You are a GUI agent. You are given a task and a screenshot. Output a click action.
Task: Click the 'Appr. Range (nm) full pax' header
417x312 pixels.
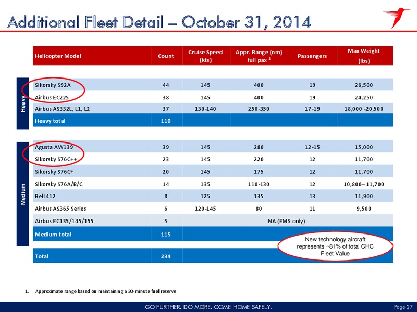(x=259, y=56)
